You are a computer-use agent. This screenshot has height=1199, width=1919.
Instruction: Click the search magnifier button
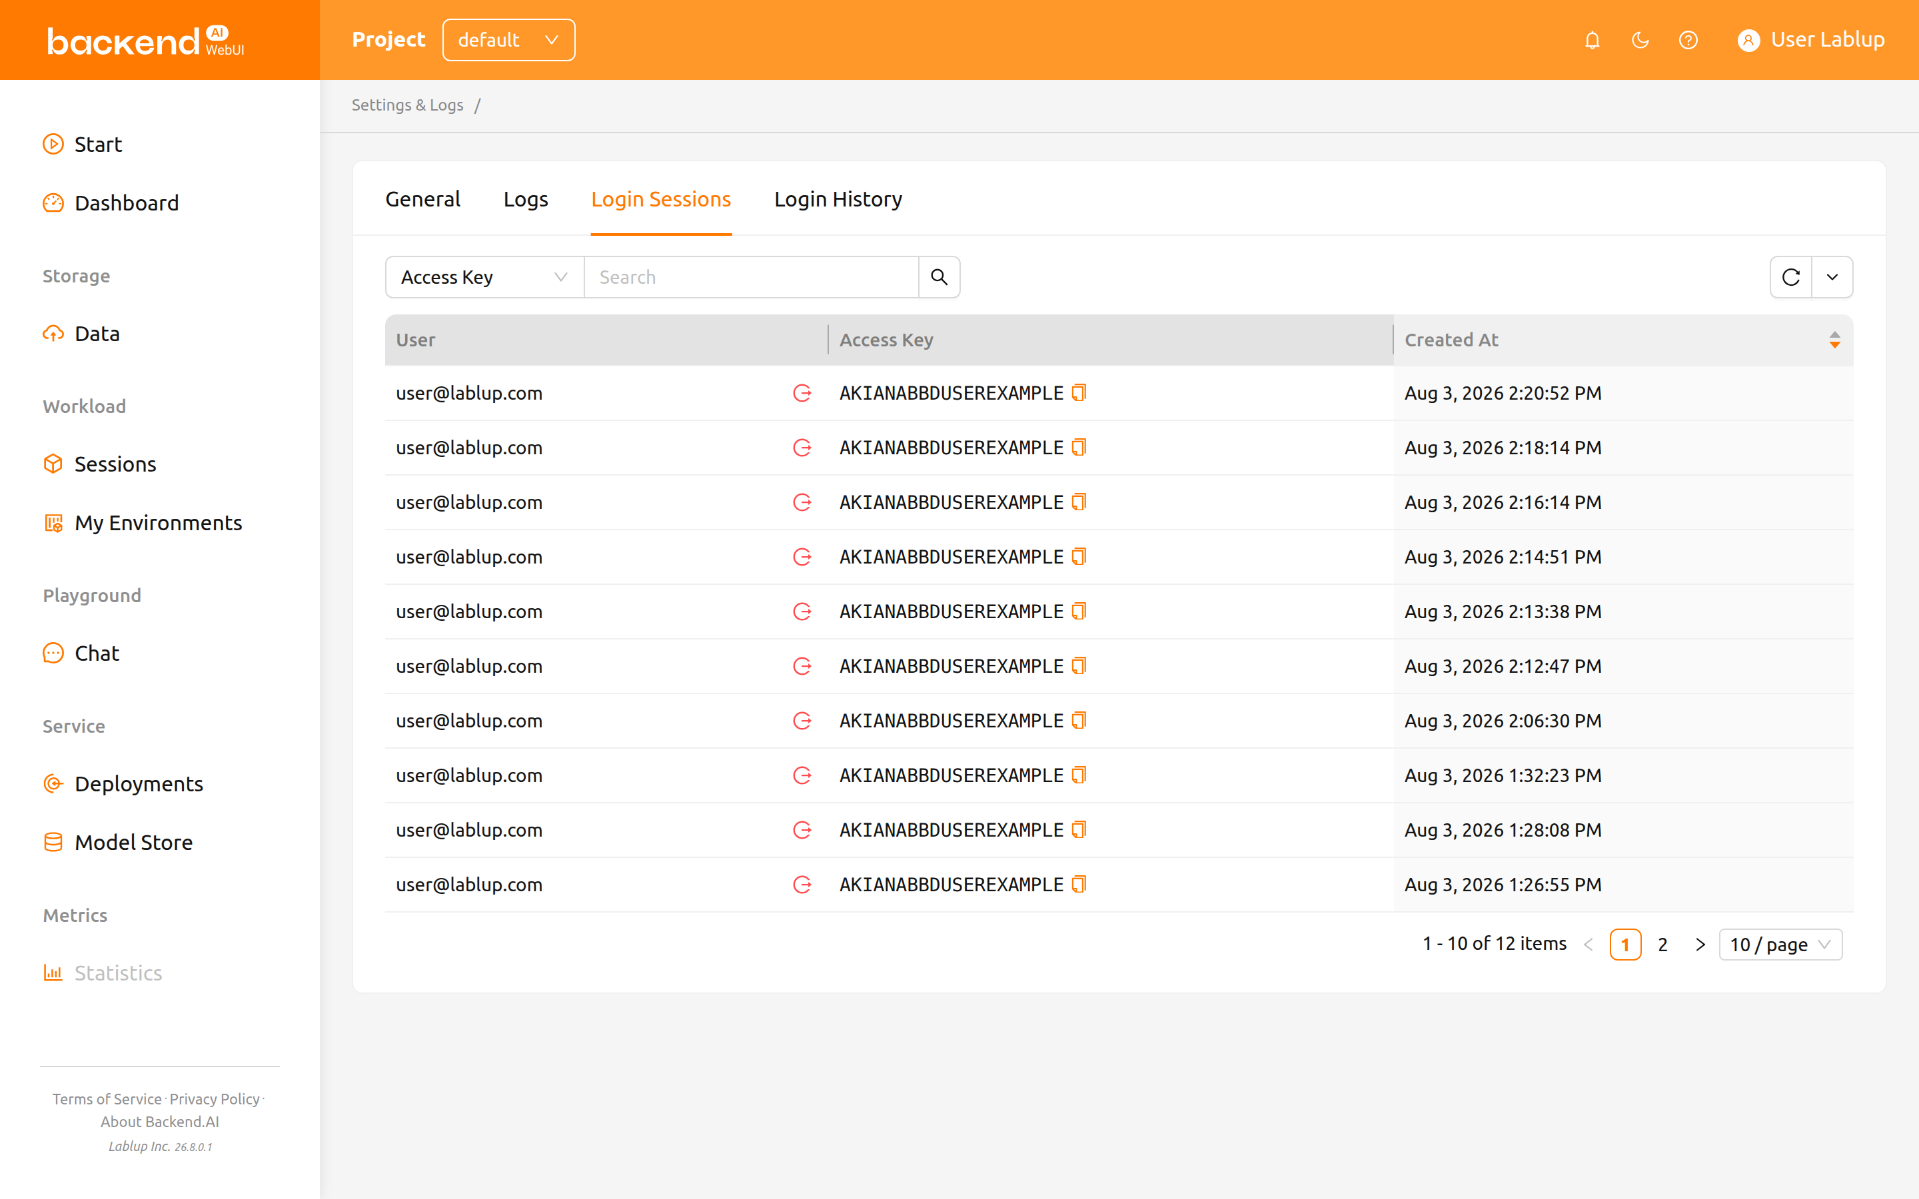tap(940, 278)
